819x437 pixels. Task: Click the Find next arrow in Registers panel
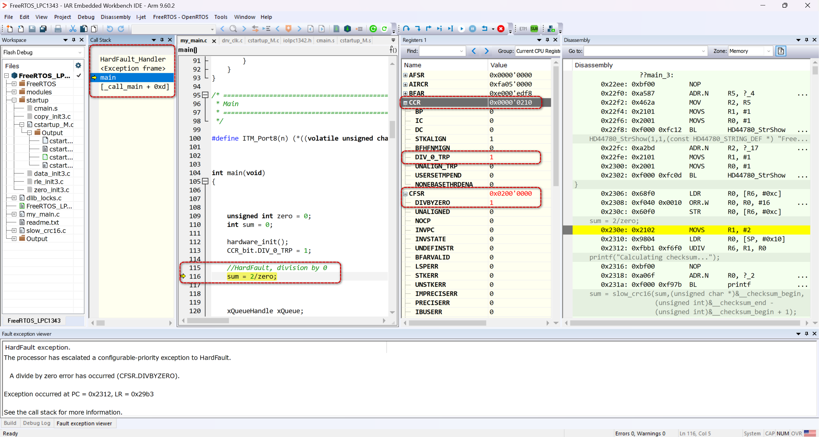487,51
